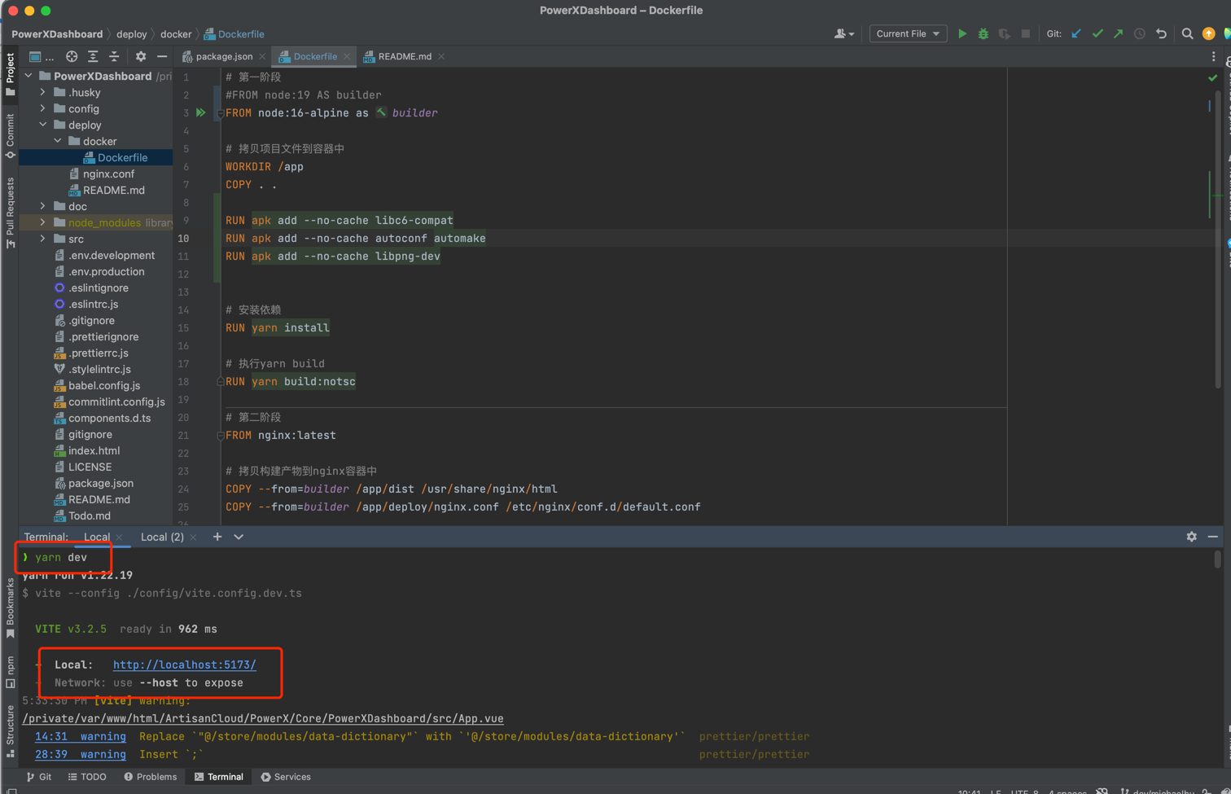This screenshot has width=1231, height=794.
Task: Click the rollback undo arrow icon
Action: pos(1162,34)
